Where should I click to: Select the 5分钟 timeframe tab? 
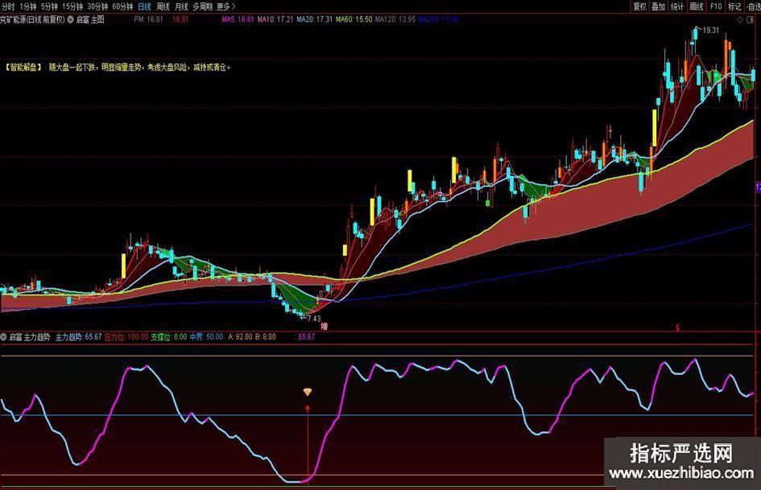(x=49, y=6)
